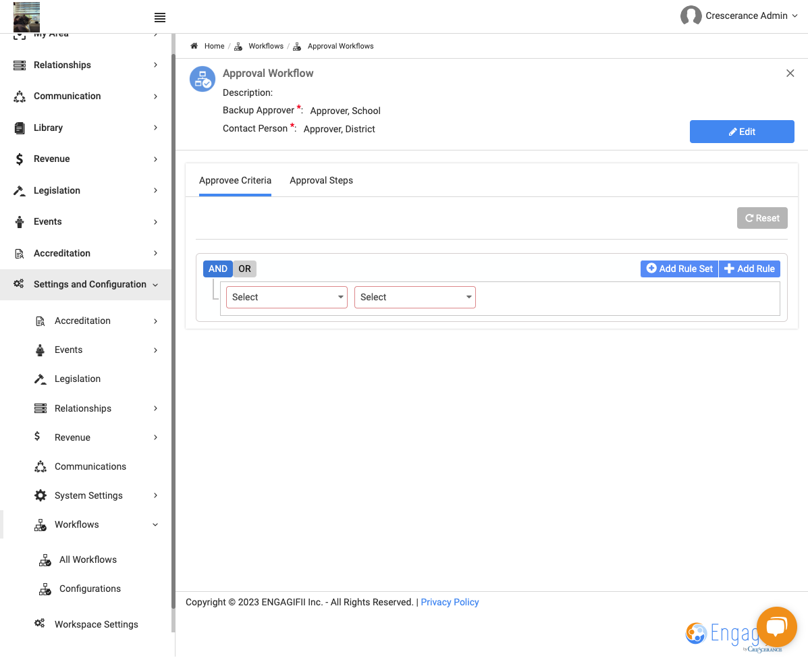Click the Relationships icon in main sidebar

[20, 65]
